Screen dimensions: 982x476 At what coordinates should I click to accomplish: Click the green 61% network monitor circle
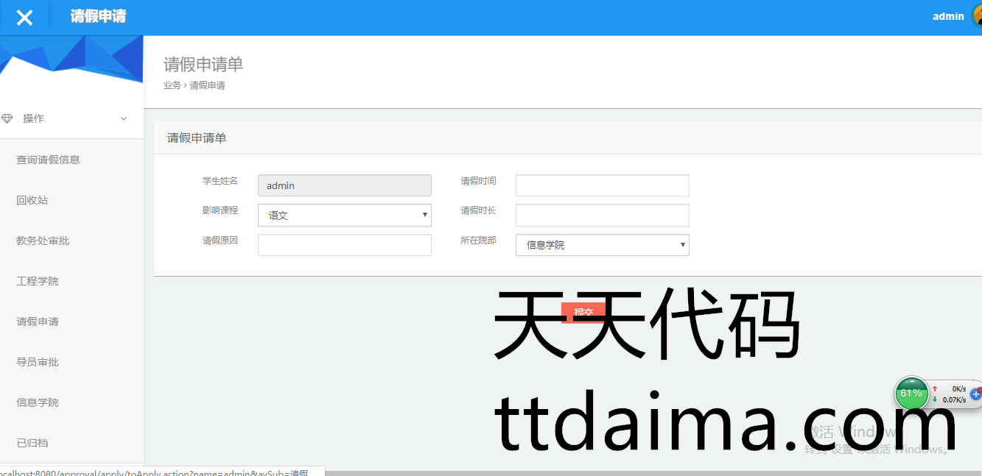911,394
